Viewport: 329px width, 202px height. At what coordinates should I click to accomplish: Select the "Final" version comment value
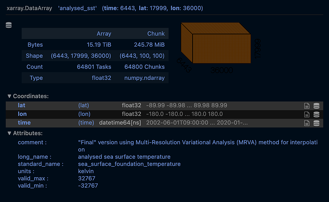pos(198,146)
